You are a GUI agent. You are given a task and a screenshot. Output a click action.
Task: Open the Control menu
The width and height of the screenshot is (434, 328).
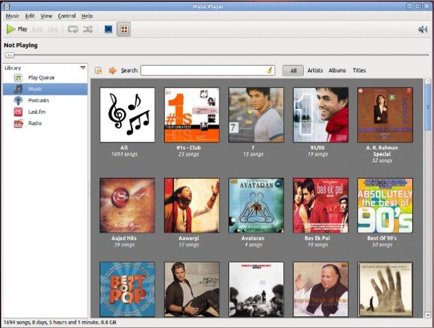click(67, 16)
